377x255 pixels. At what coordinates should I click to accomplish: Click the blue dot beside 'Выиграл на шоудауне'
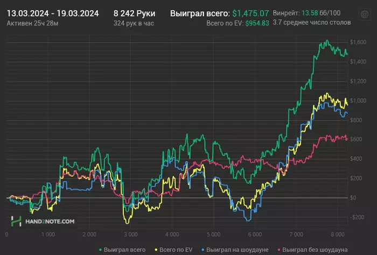coord(203,250)
